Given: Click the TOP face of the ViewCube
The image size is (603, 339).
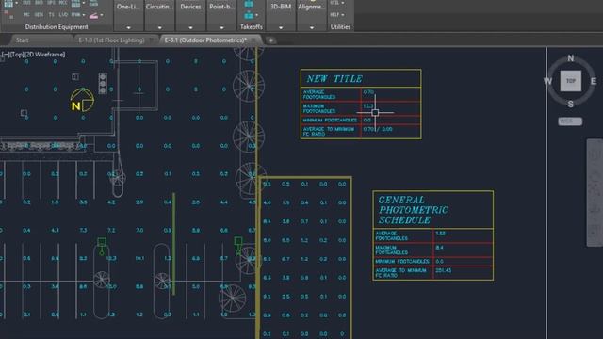Looking at the screenshot, I should coord(571,81).
